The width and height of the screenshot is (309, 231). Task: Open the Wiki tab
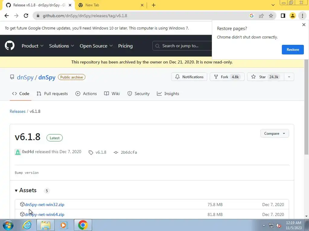pos(112,94)
